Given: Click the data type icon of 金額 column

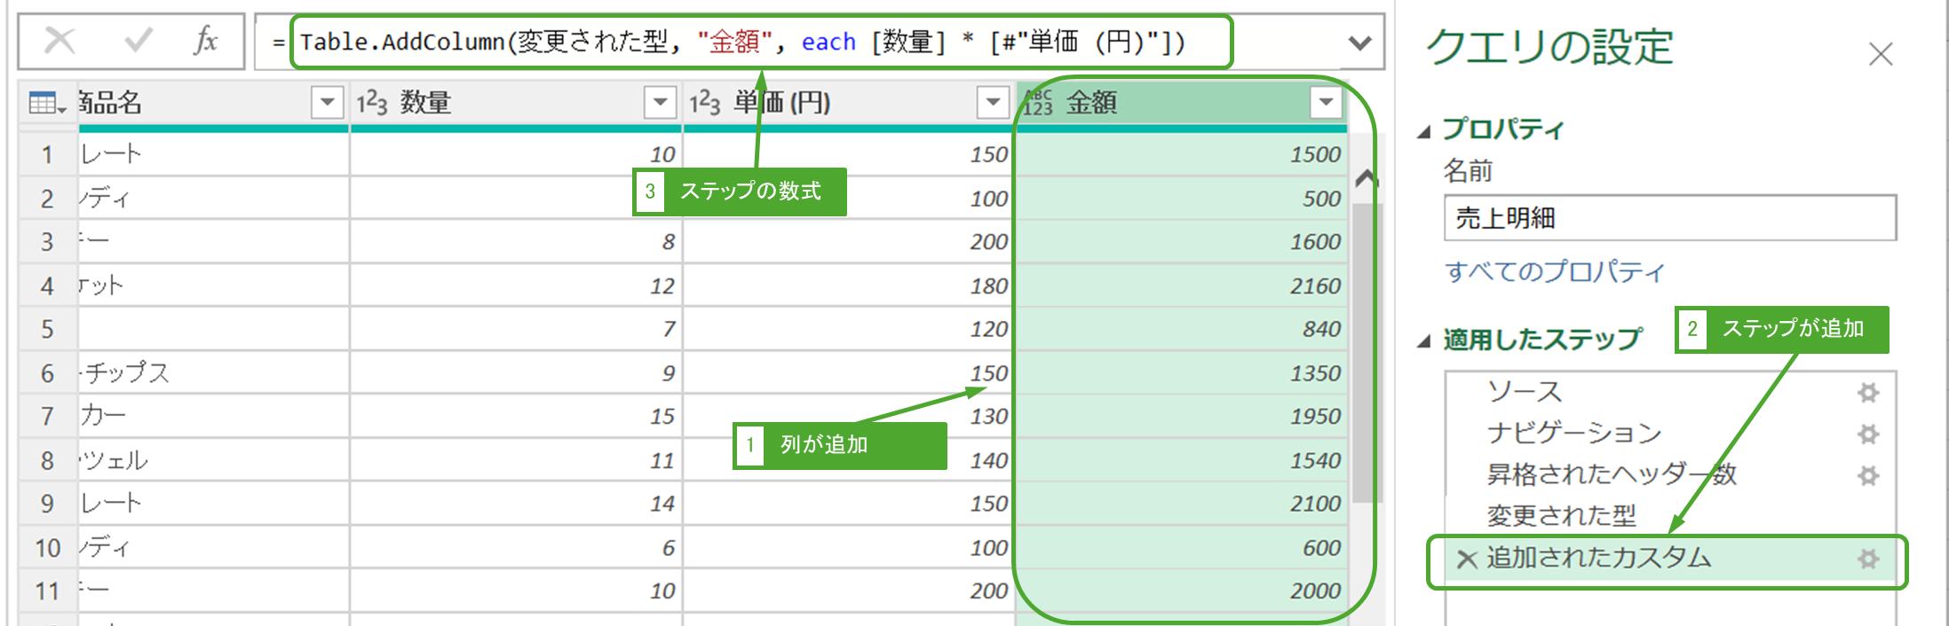Looking at the screenshot, I should [1037, 103].
